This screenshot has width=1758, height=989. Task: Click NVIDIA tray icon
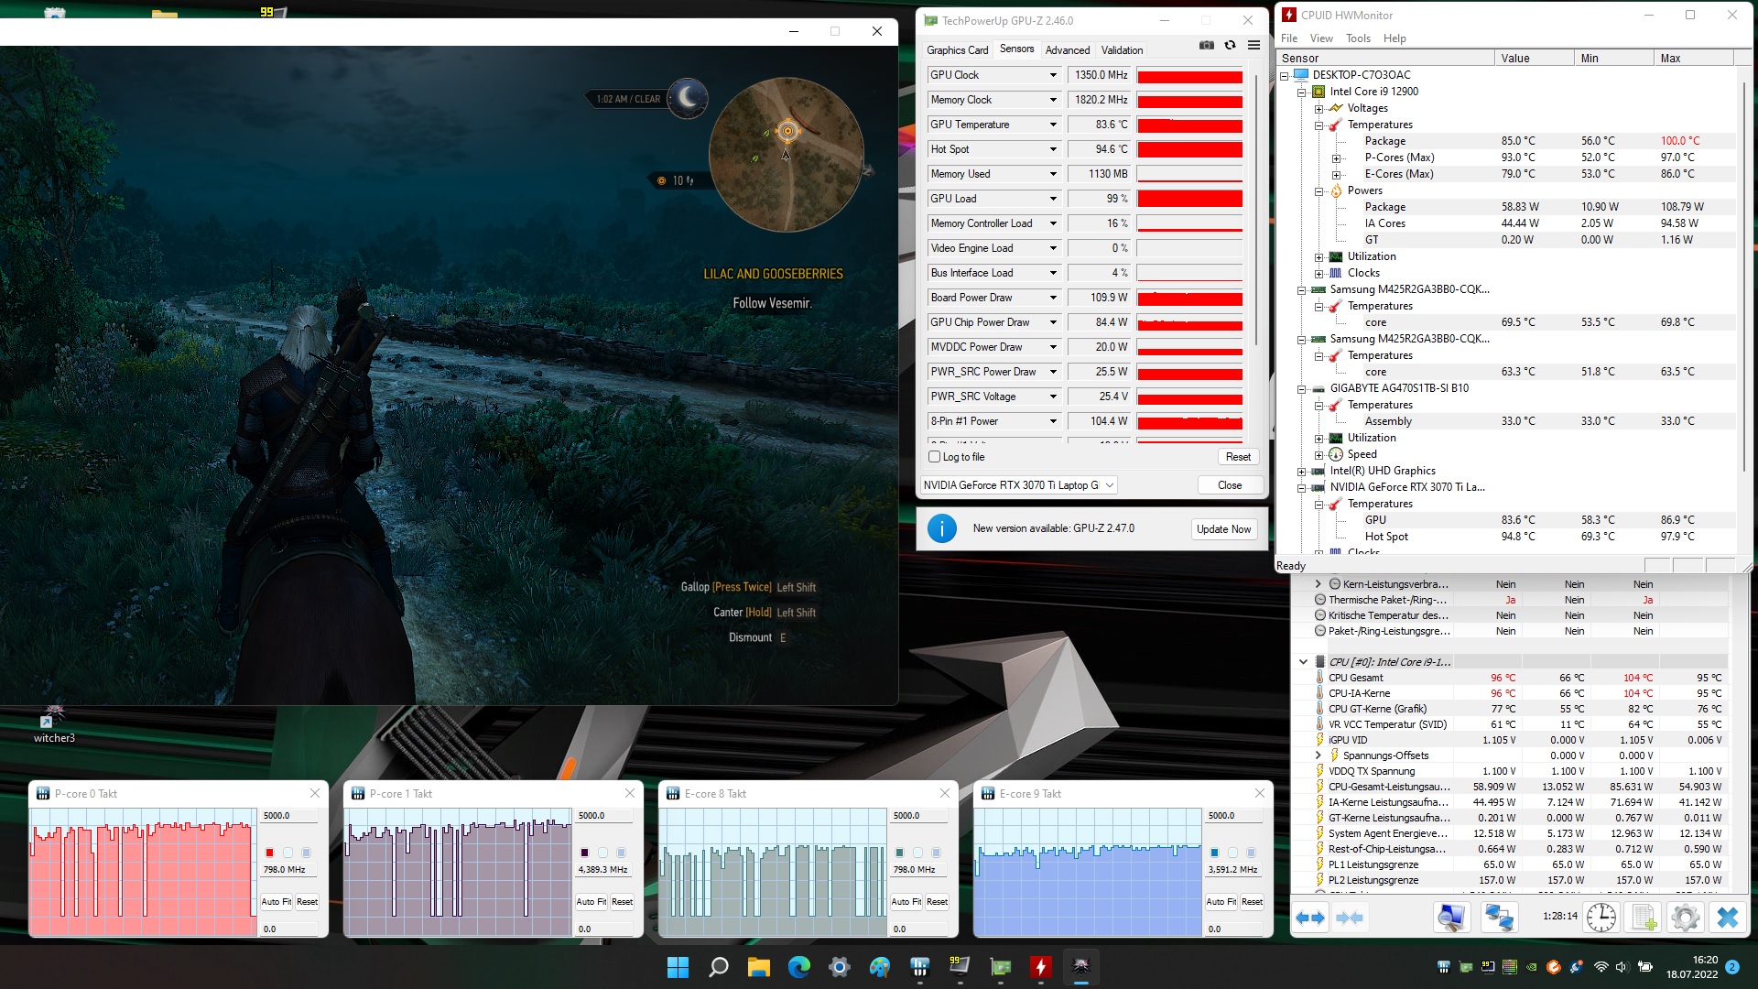(1532, 967)
